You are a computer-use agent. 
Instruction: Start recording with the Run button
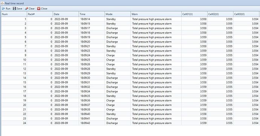tap(6, 9)
